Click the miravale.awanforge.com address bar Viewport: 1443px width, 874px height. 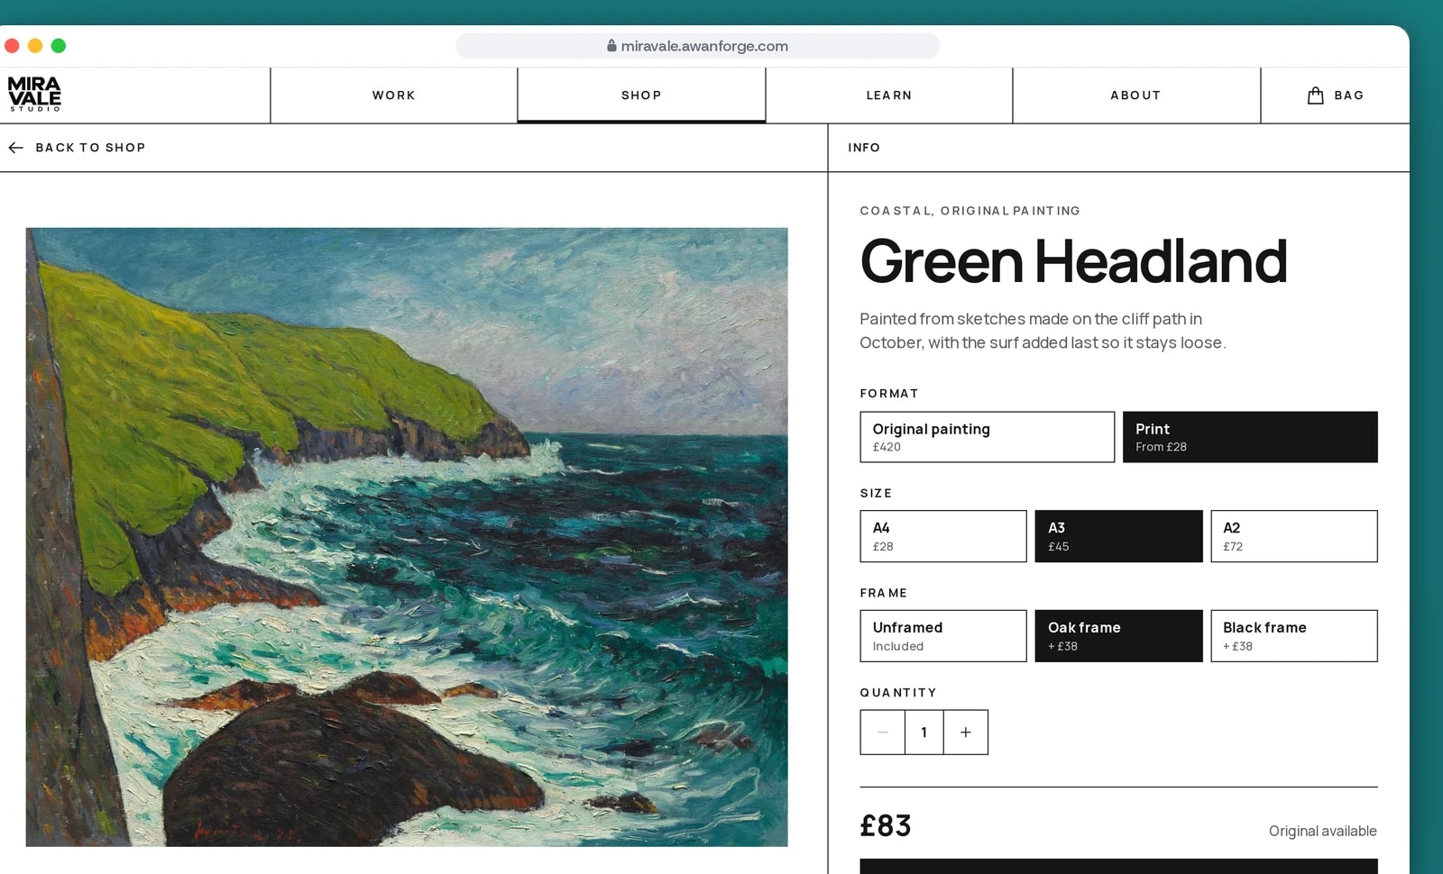(697, 45)
